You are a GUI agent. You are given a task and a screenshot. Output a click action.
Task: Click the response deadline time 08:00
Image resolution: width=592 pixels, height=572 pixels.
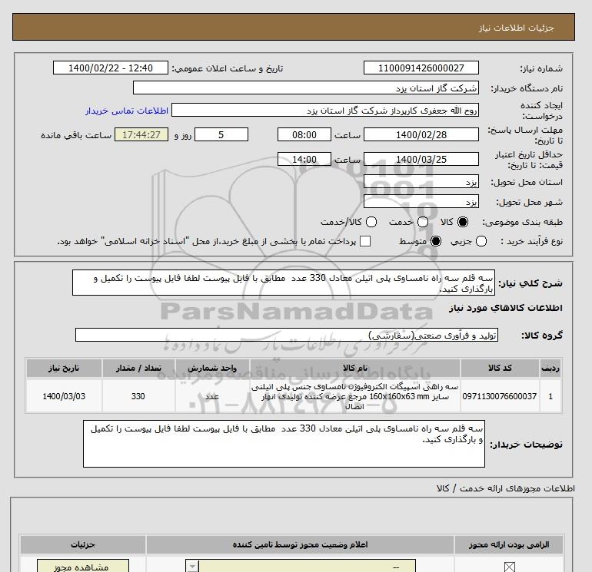point(304,134)
